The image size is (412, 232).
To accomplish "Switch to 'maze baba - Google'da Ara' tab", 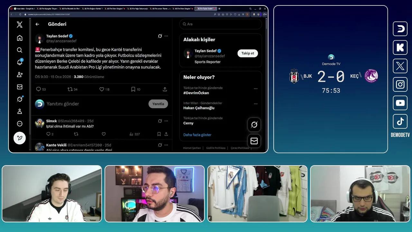I will (x=25, y=9).
